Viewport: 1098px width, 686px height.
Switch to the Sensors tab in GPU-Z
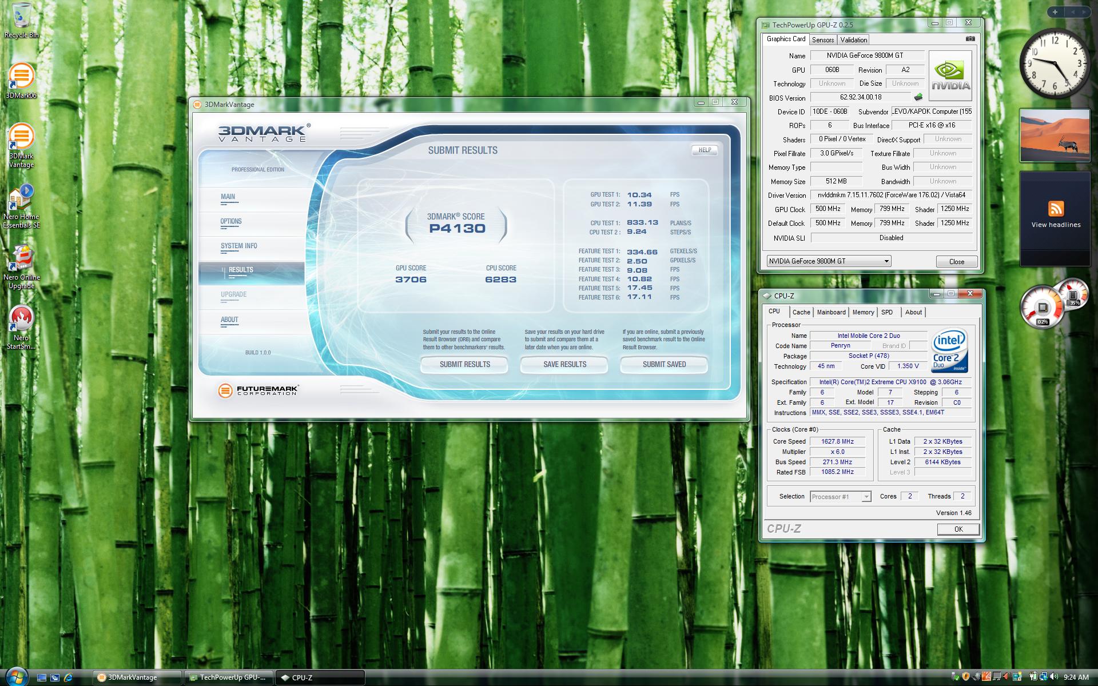(823, 40)
